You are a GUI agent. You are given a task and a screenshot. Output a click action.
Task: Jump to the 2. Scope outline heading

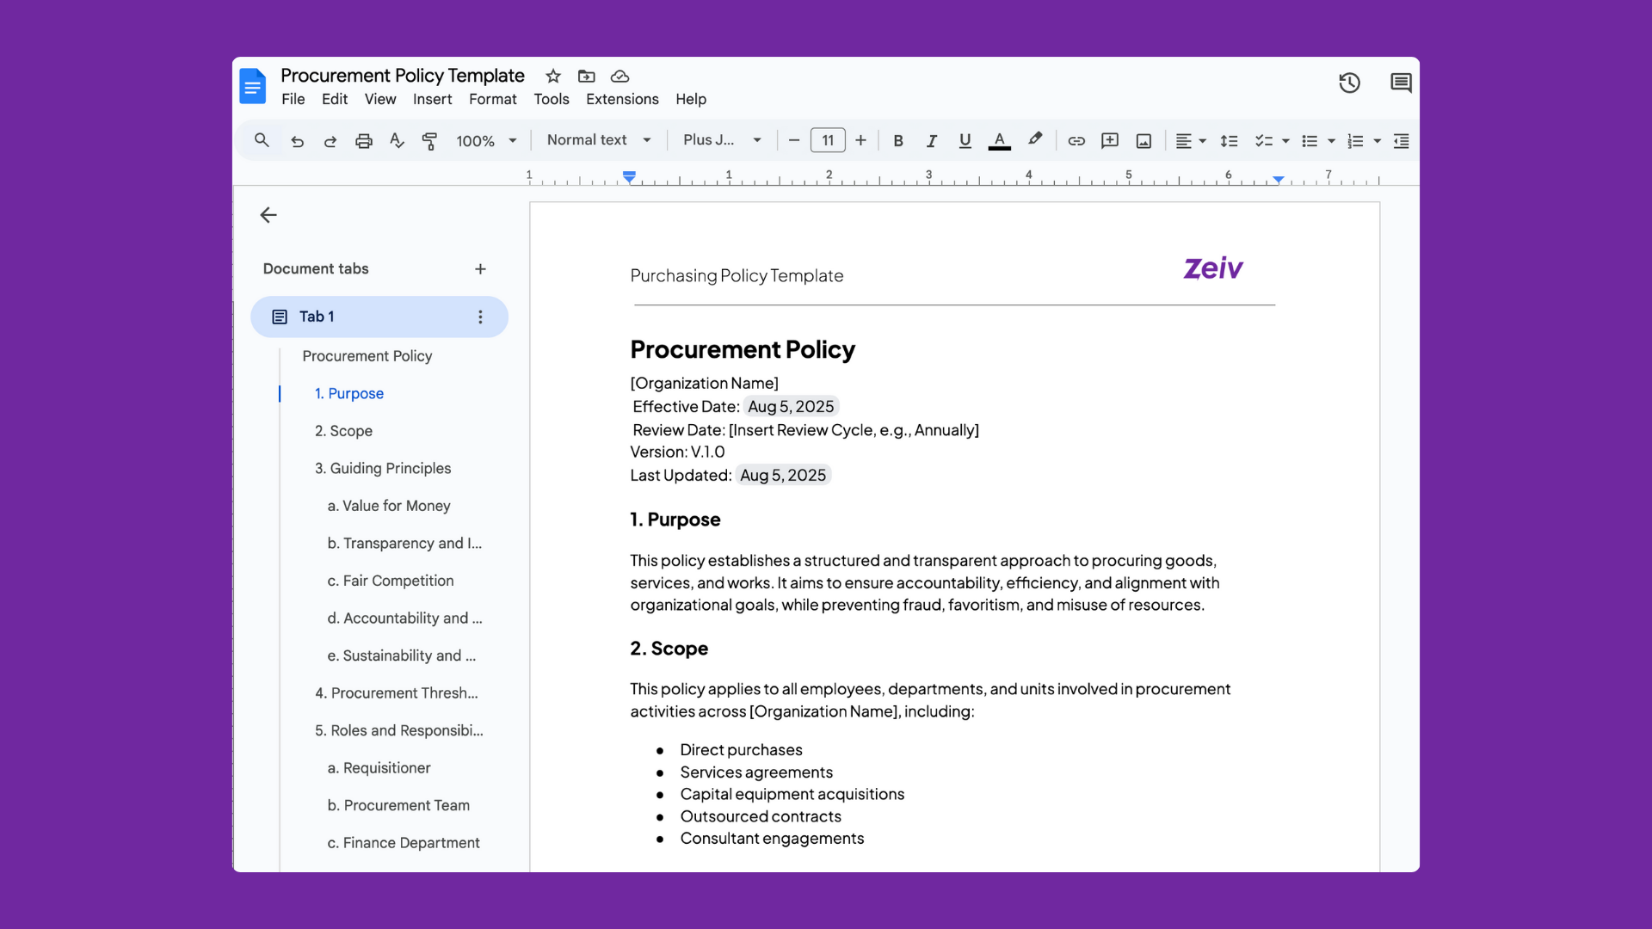[343, 430]
